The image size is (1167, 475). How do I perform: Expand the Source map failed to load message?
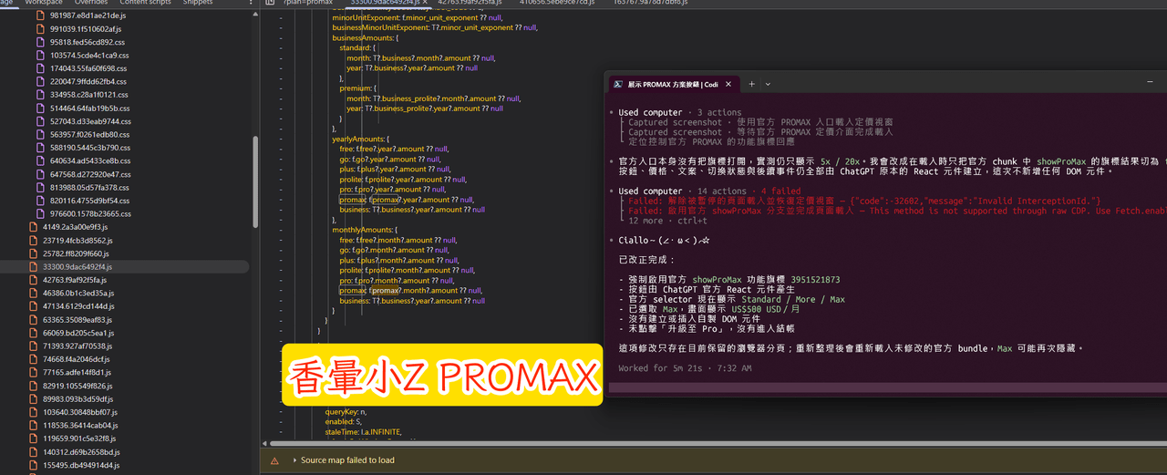tap(294, 460)
